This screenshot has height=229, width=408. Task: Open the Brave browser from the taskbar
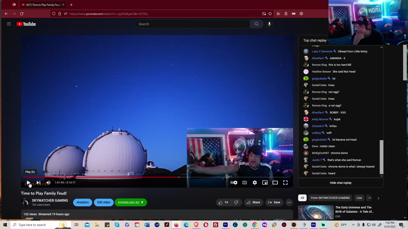[196, 225]
